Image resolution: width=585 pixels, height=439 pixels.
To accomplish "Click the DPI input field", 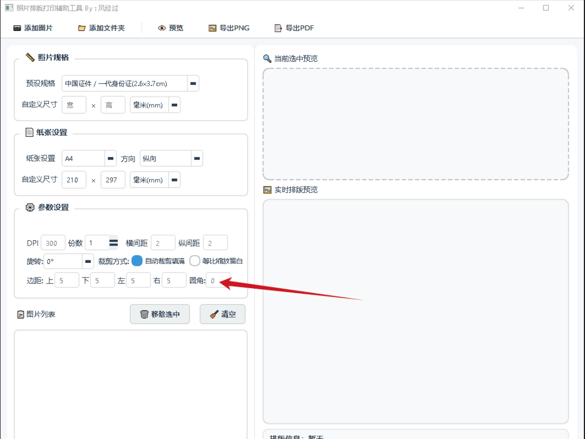I will click(53, 243).
